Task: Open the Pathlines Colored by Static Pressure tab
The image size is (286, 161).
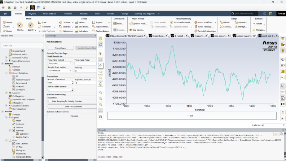Action: (x=126, y=36)
